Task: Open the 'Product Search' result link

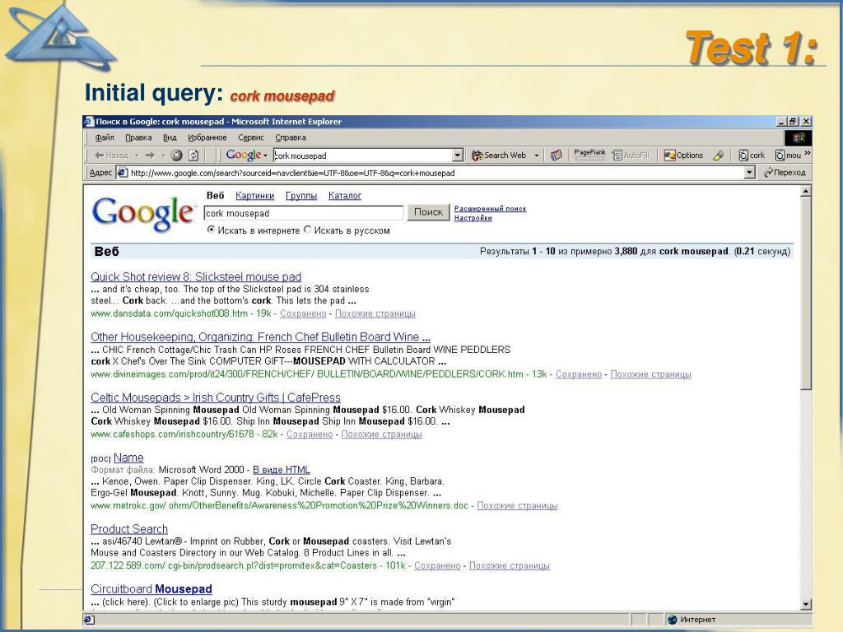Action: [x=129, y=529]
